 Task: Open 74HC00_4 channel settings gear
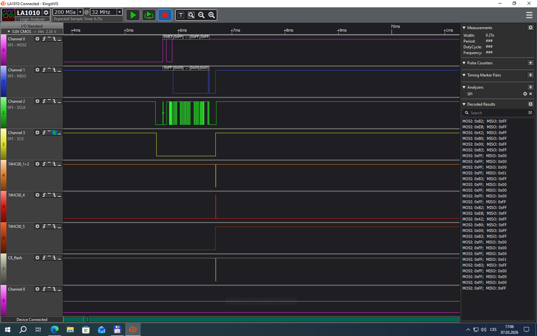(x=37, y=195)
